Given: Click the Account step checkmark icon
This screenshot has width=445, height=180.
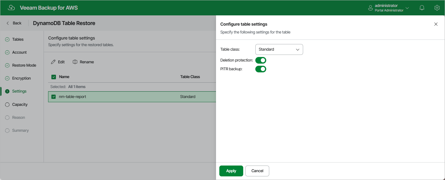Looking at the screenshot, I should [7, 52].
